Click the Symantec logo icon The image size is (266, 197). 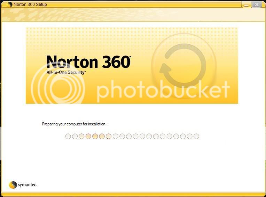13,185
